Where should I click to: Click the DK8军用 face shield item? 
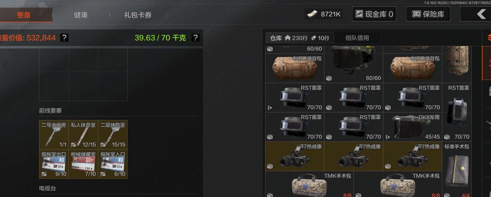click(412, 126)
